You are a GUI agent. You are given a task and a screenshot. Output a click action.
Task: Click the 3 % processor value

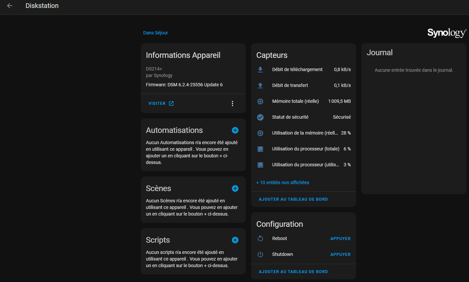coord(347,165)
